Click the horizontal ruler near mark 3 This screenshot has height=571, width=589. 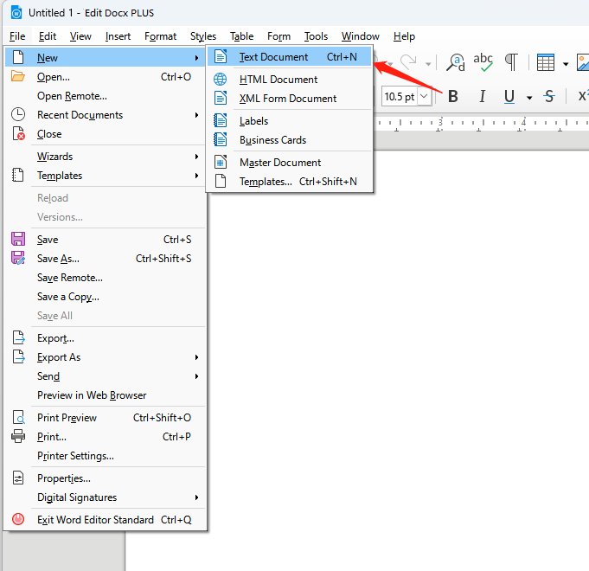coord(440,123)
